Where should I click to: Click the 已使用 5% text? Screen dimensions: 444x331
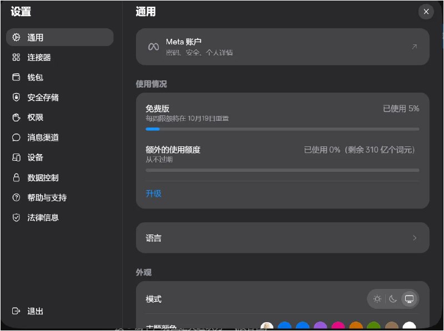click(x=401, y=109)
